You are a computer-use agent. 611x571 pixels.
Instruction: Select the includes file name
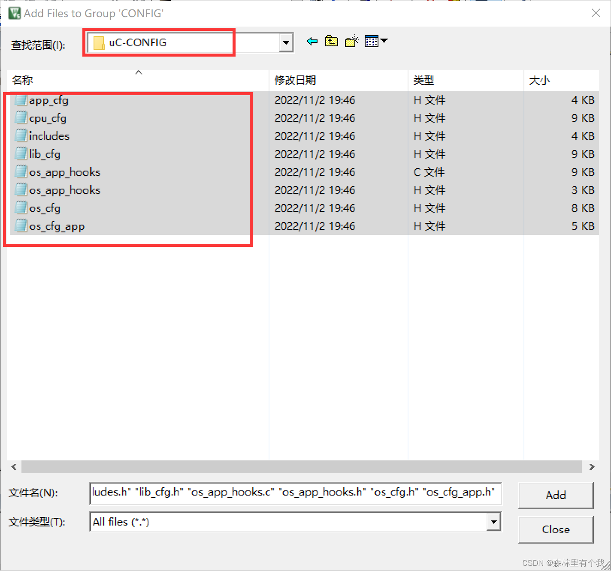click(x=49, y=136)
